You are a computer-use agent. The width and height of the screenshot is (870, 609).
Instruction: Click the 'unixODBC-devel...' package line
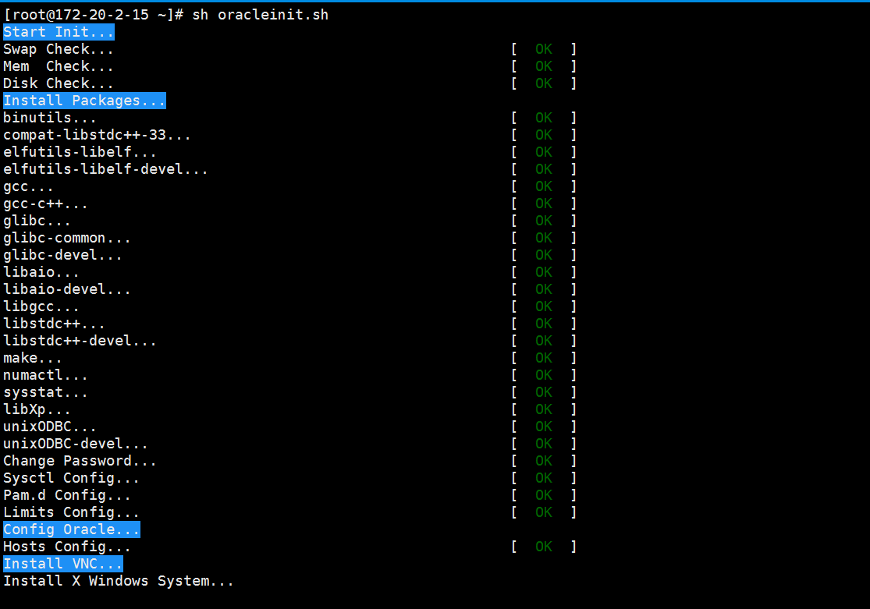[x=76, y=444]
